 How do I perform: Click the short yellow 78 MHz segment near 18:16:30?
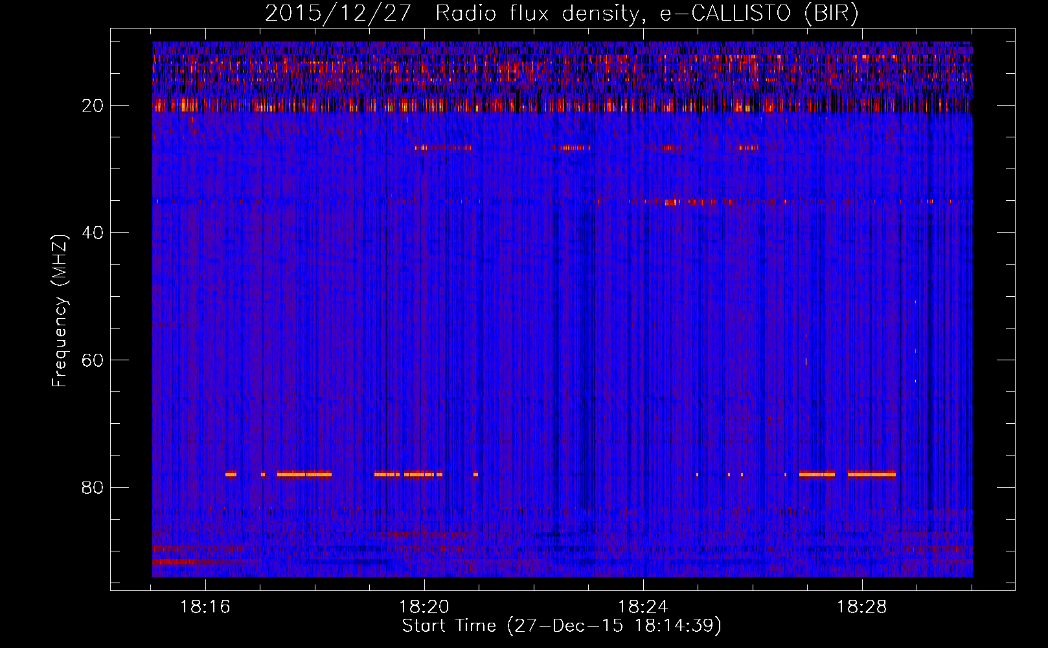231,474
